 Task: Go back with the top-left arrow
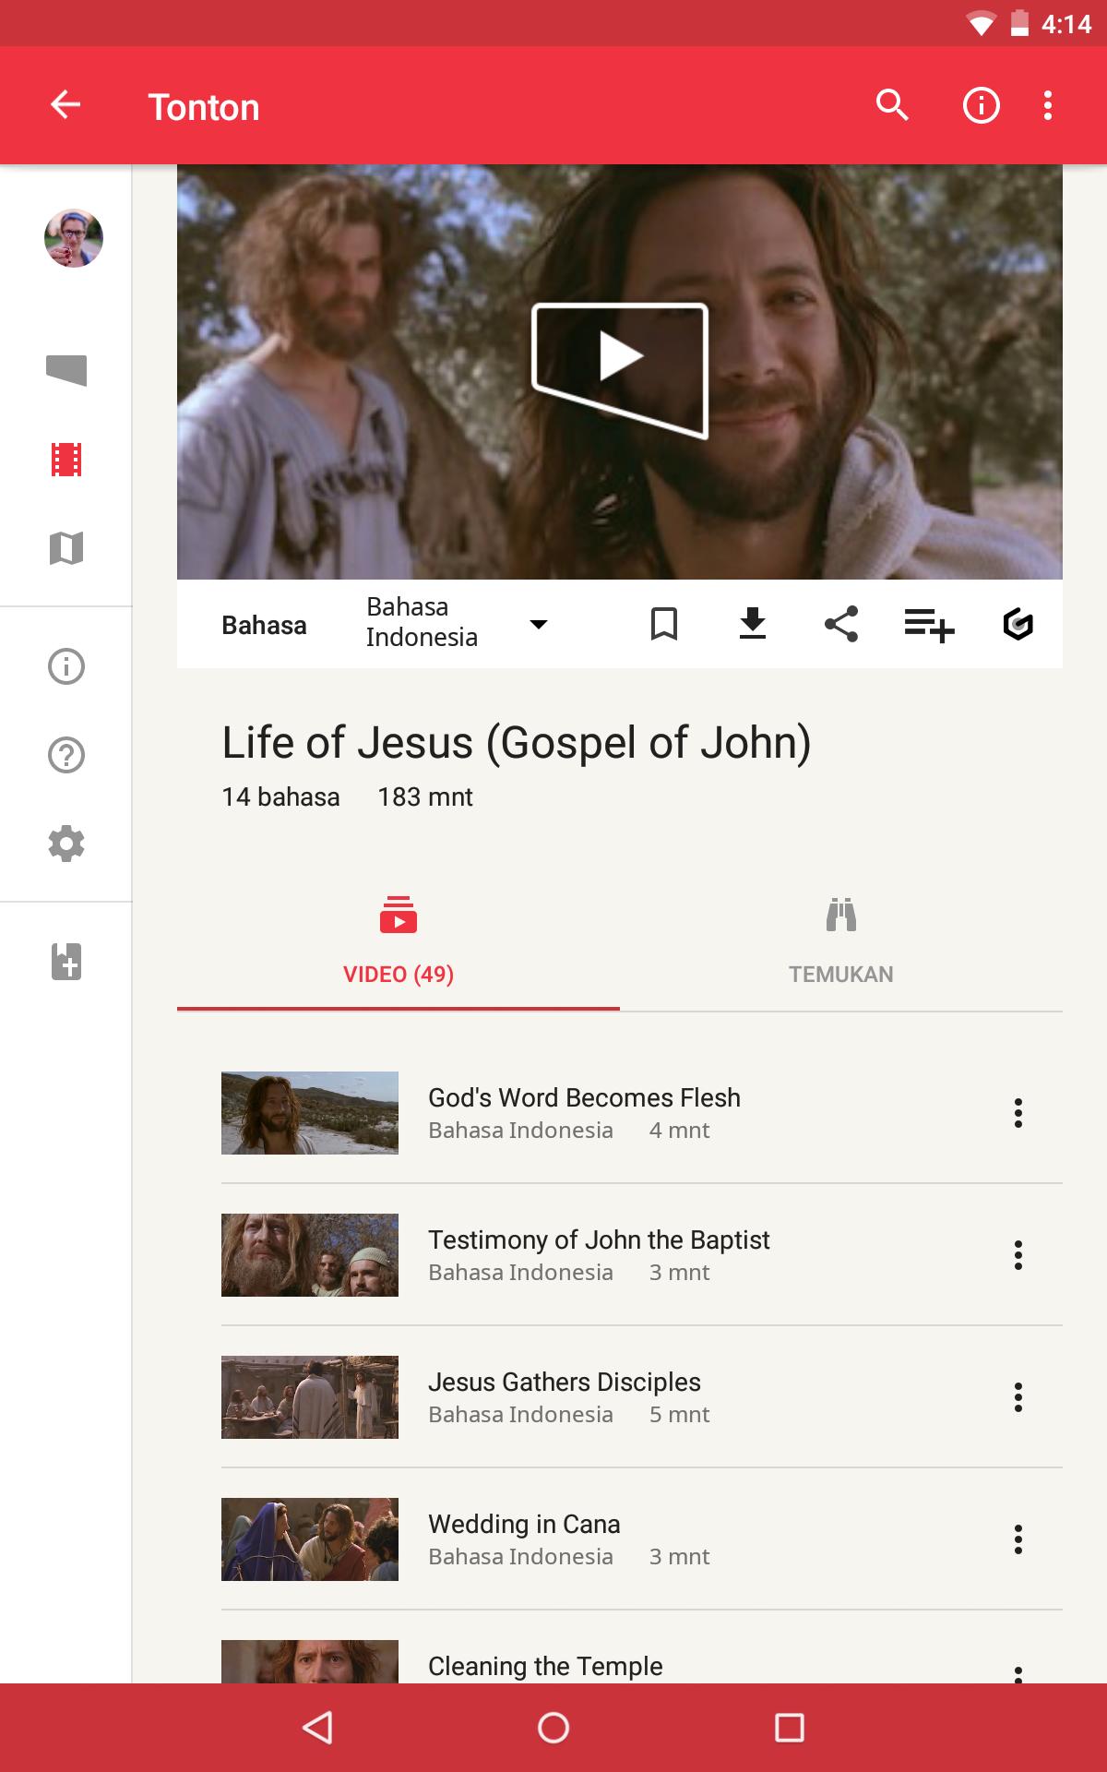65,105
